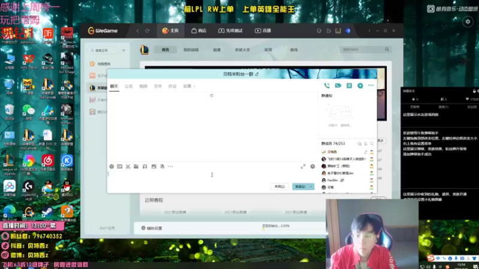This screenshot has width=479, height=269.
Task: Click the headphones music icon in chat toolbar
Action: coord(145,166)
